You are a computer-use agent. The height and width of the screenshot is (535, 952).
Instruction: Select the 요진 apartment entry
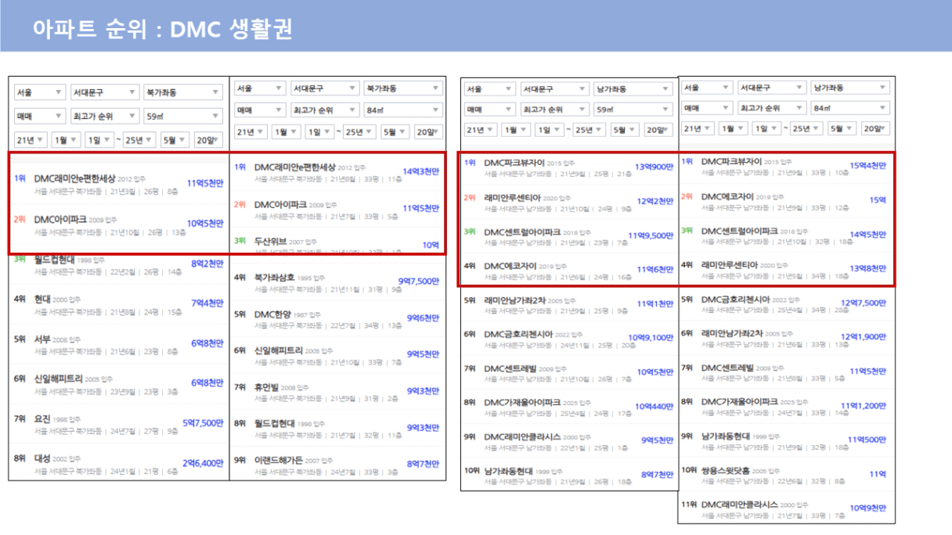42,418
